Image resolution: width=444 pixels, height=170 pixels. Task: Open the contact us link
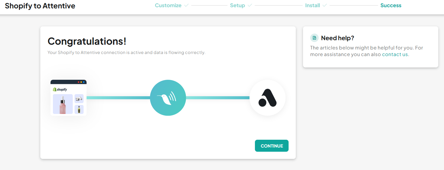coord(395,54)
